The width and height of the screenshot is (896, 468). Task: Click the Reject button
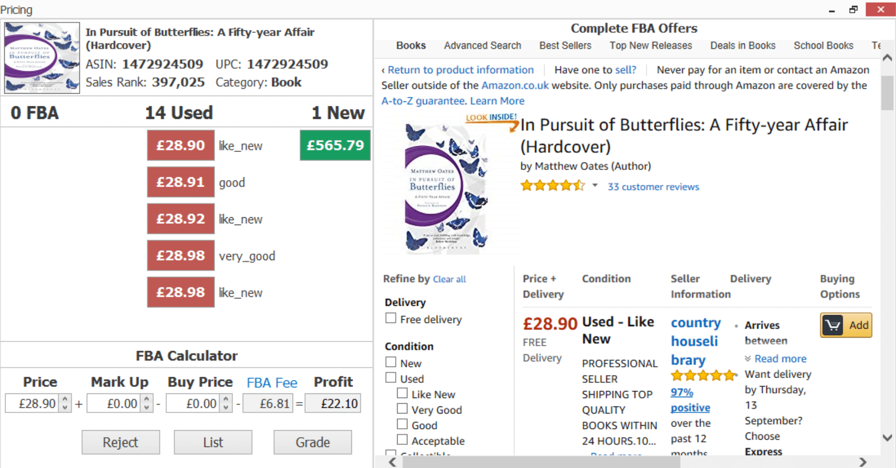point(120,442)
